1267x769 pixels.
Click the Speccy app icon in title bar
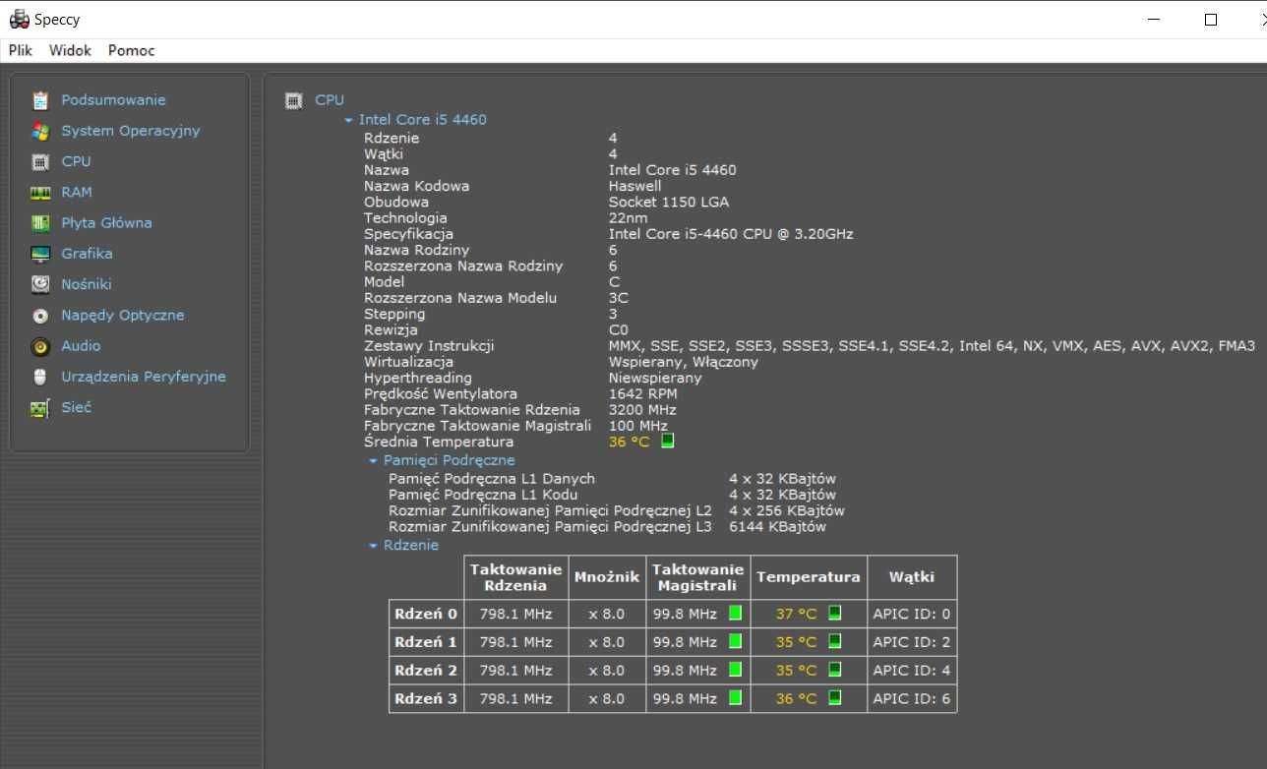coord(19,19)
